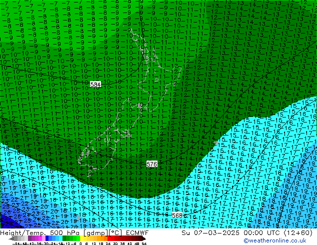Click the cyan -18 legend swatch
Image resolution: width=317 pixels, height=245 pixels.
click(60, 238)
